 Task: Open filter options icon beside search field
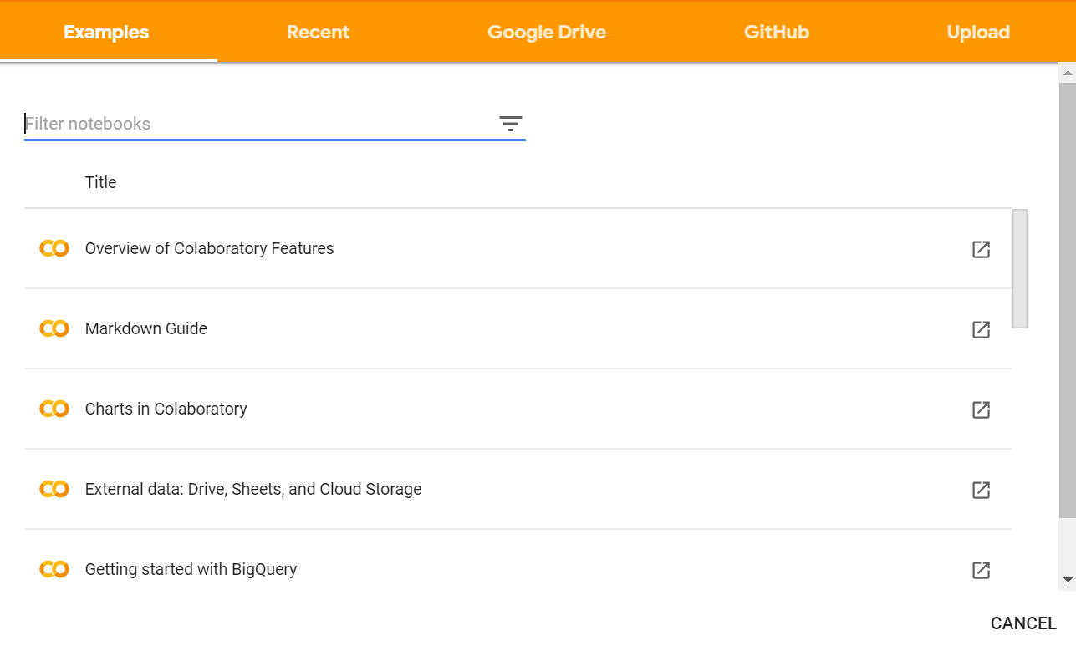(511, 124)
